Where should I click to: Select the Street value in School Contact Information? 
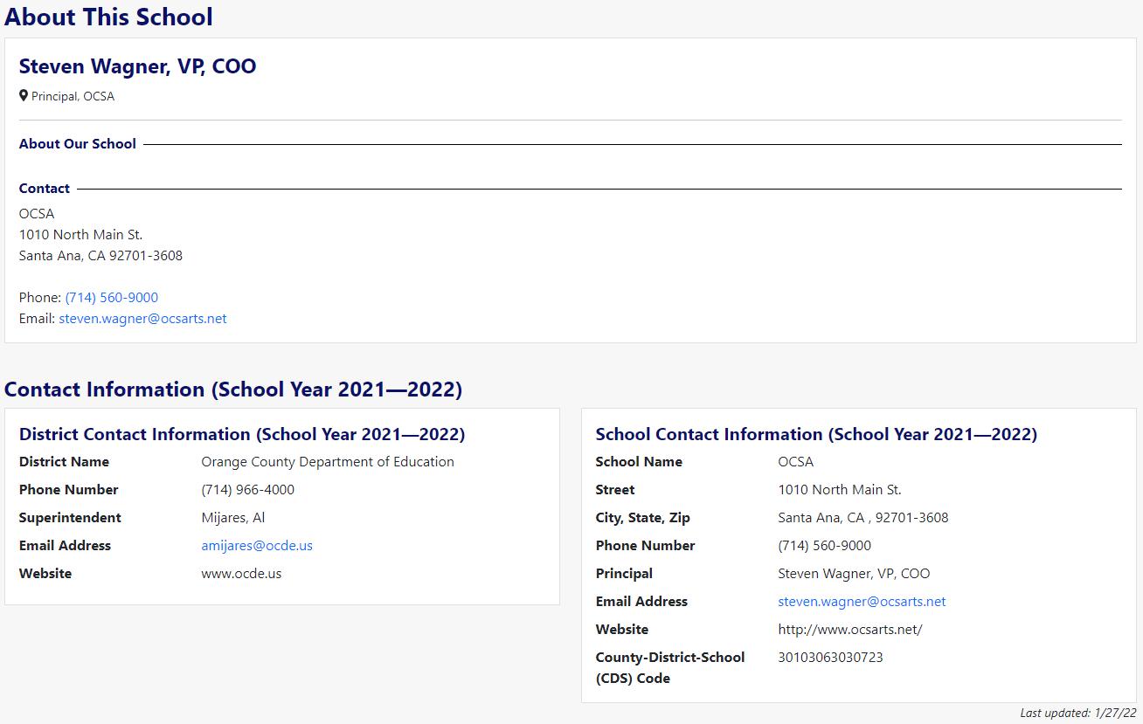(x=840, y=490)
